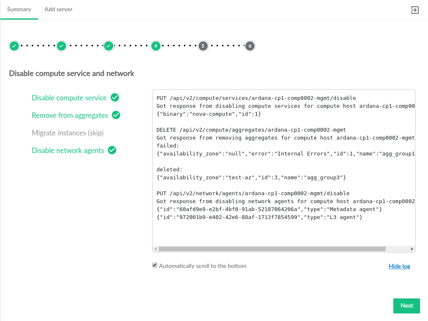The width and height of the screenshot is (428, 321).
Task: Select step 6 in progress indicator
Action: (x=250, y=46)
